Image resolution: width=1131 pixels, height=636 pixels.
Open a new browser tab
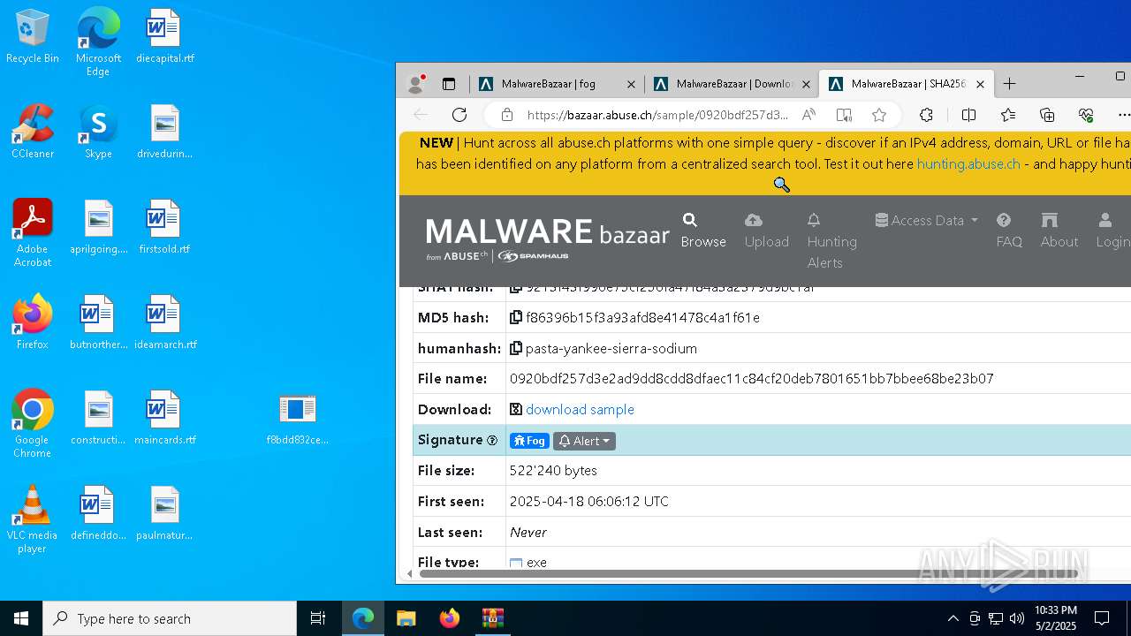click(1009, 84)
